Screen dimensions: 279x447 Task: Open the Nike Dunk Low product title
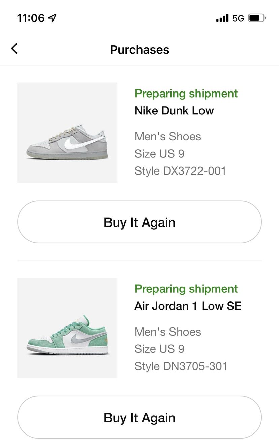click(174, 111)
